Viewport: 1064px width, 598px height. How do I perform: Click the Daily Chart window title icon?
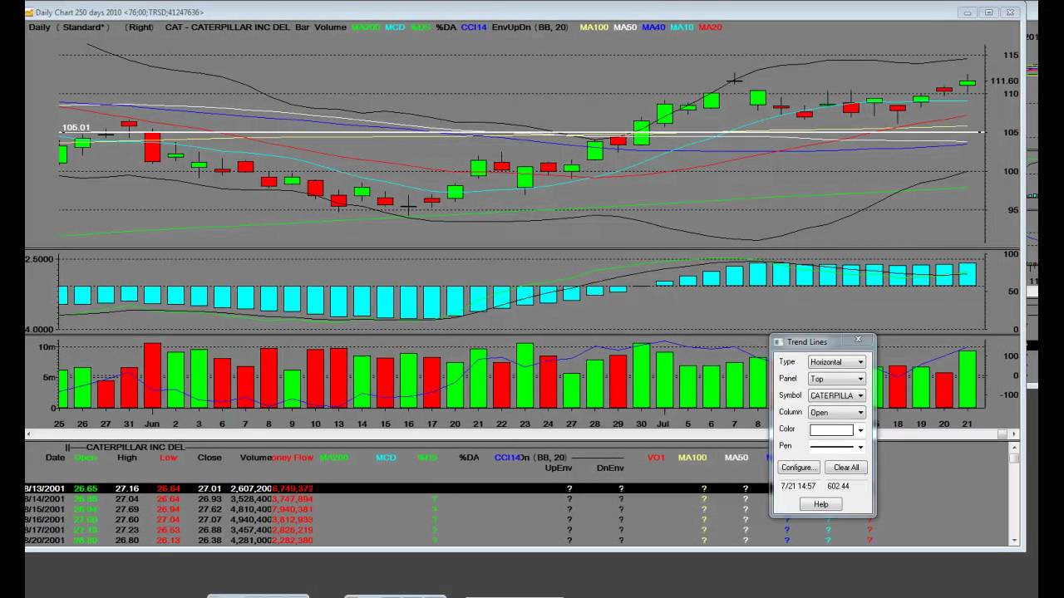click(x=29, y=12)
